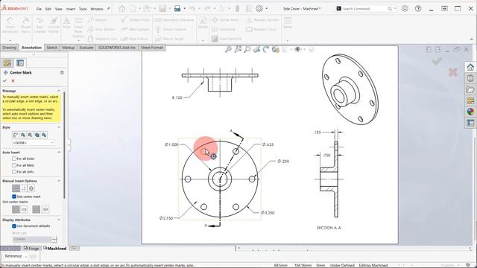Add a Balloon annotation
Image resolution: width=477 pixels, height=268 pixels.
pos(97,20)
